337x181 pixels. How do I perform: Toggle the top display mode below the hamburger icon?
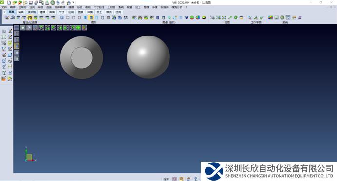point(17,34)
